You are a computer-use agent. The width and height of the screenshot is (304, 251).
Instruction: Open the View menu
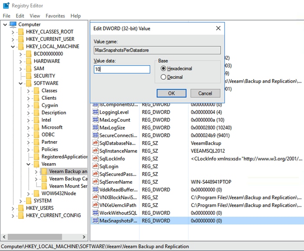click(x=35, y=16)
